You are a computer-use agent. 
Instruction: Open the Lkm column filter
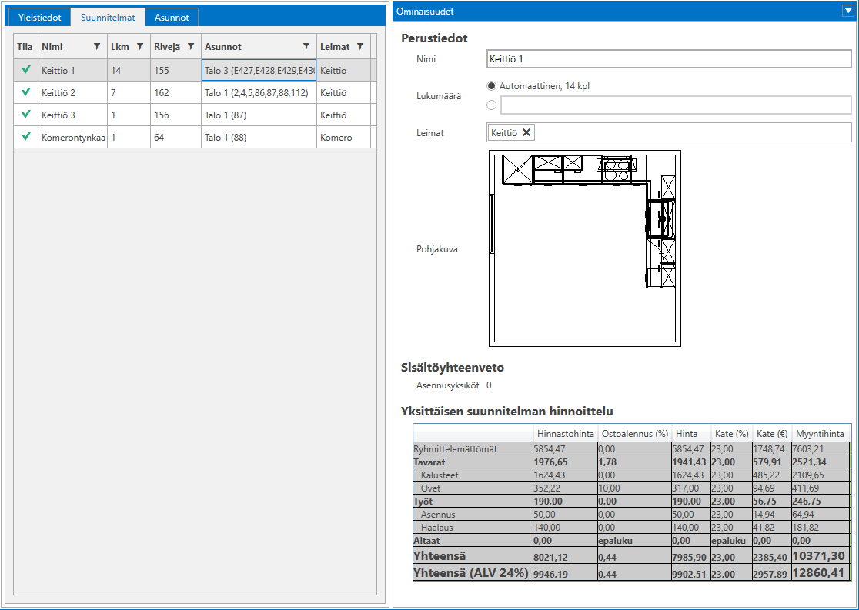[x=139, y=47]
